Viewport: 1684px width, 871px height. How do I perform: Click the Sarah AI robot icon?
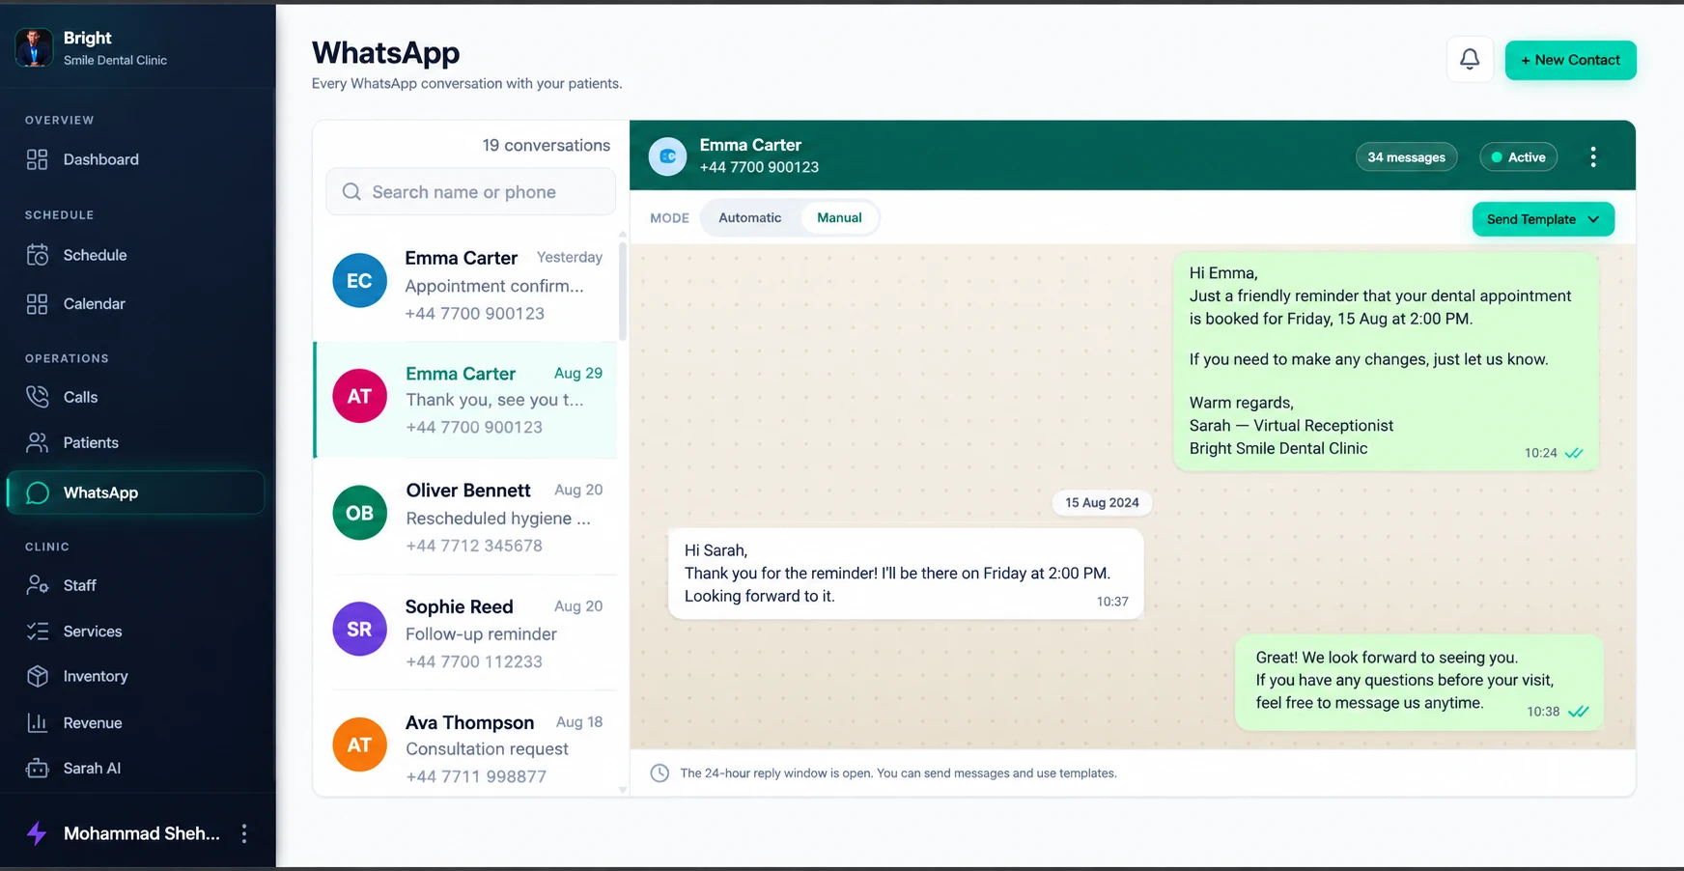37,769
